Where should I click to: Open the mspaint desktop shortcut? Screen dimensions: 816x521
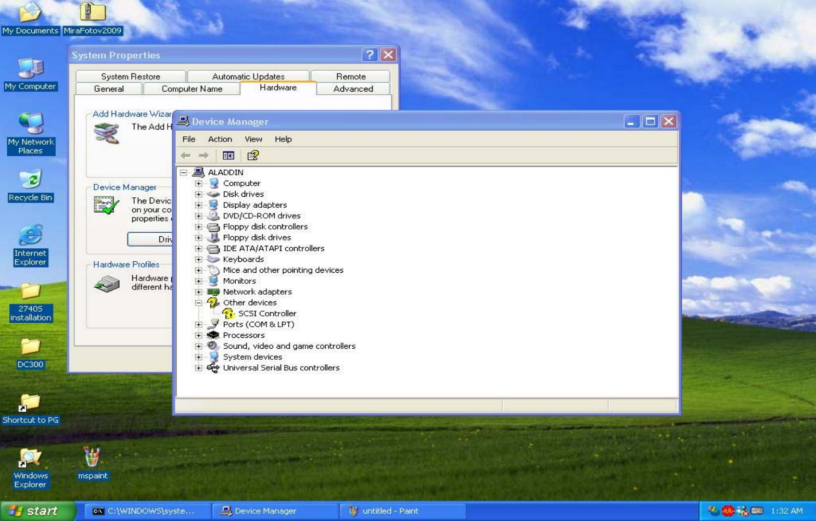(x=92, y=463)
